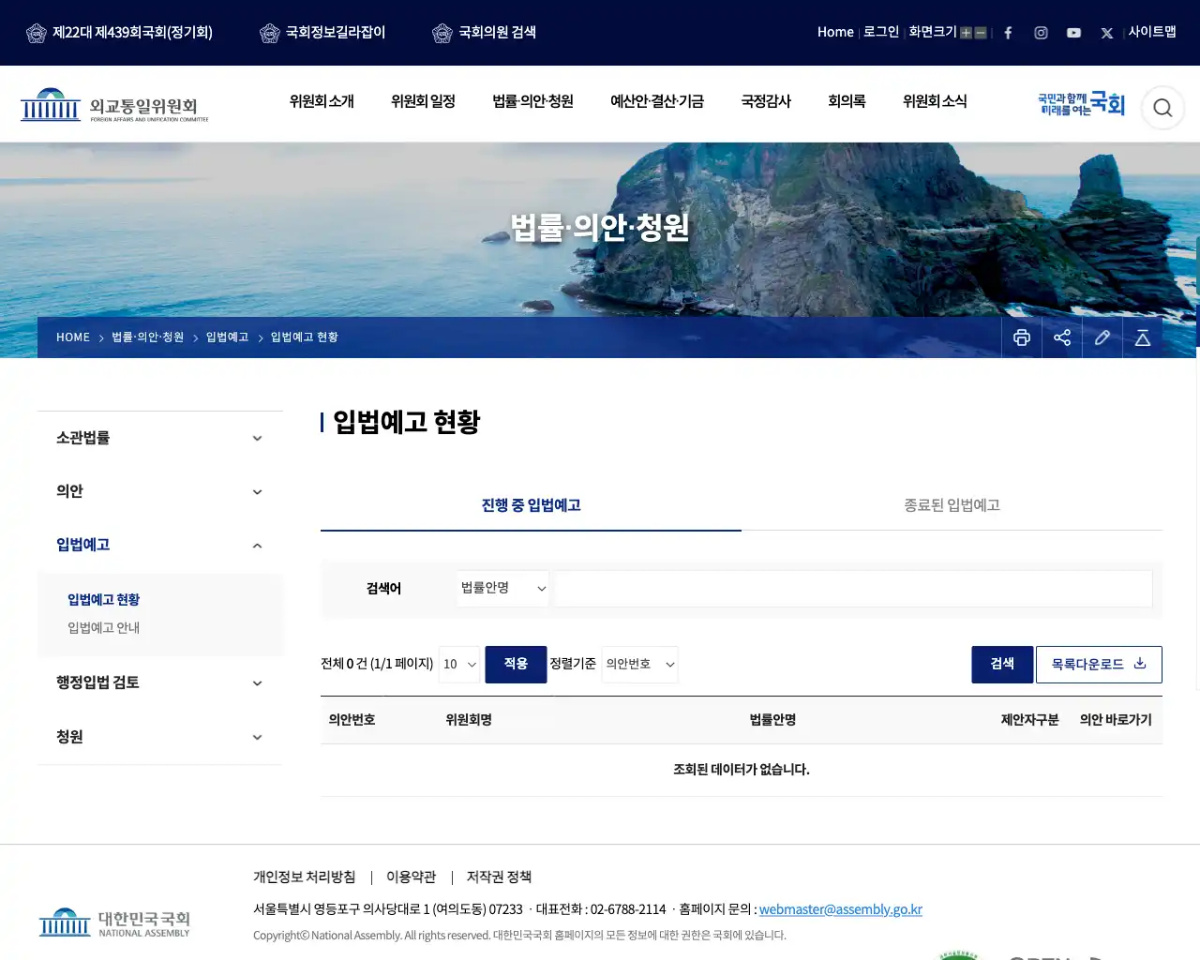Share page using share icon
This screenshot has width=1200, height=960.
point(1062,337)
